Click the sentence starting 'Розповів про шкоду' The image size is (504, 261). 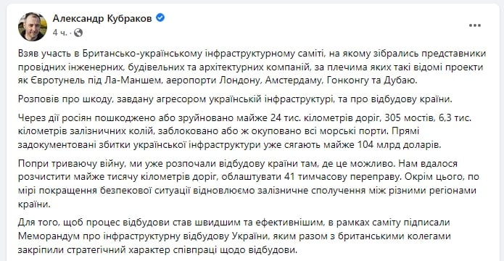click(235, 99)
